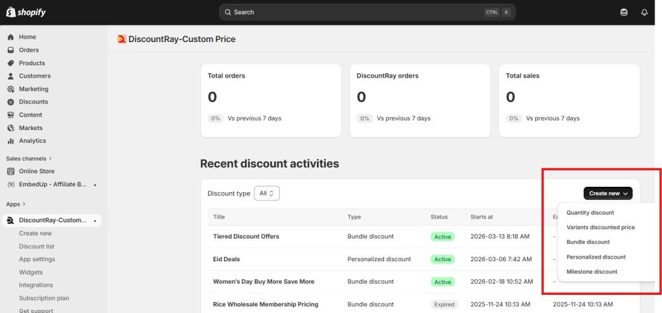Image resolution: width=662 pixels, height=313 pixels.
Task: Open Women's Day Buy More Save More
Action: click(264, 282)
